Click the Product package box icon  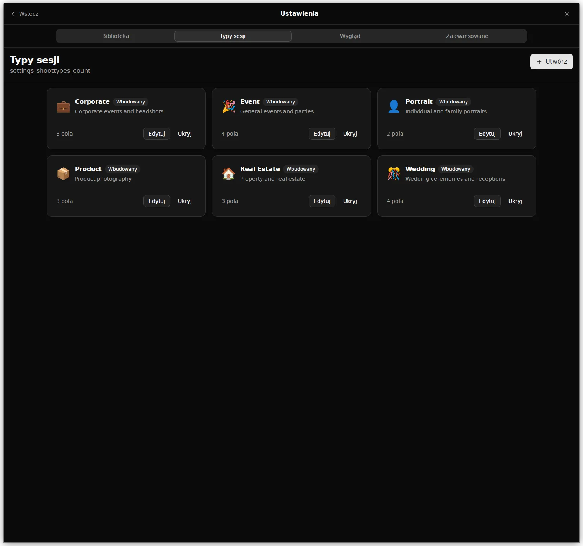click(63, 174)
